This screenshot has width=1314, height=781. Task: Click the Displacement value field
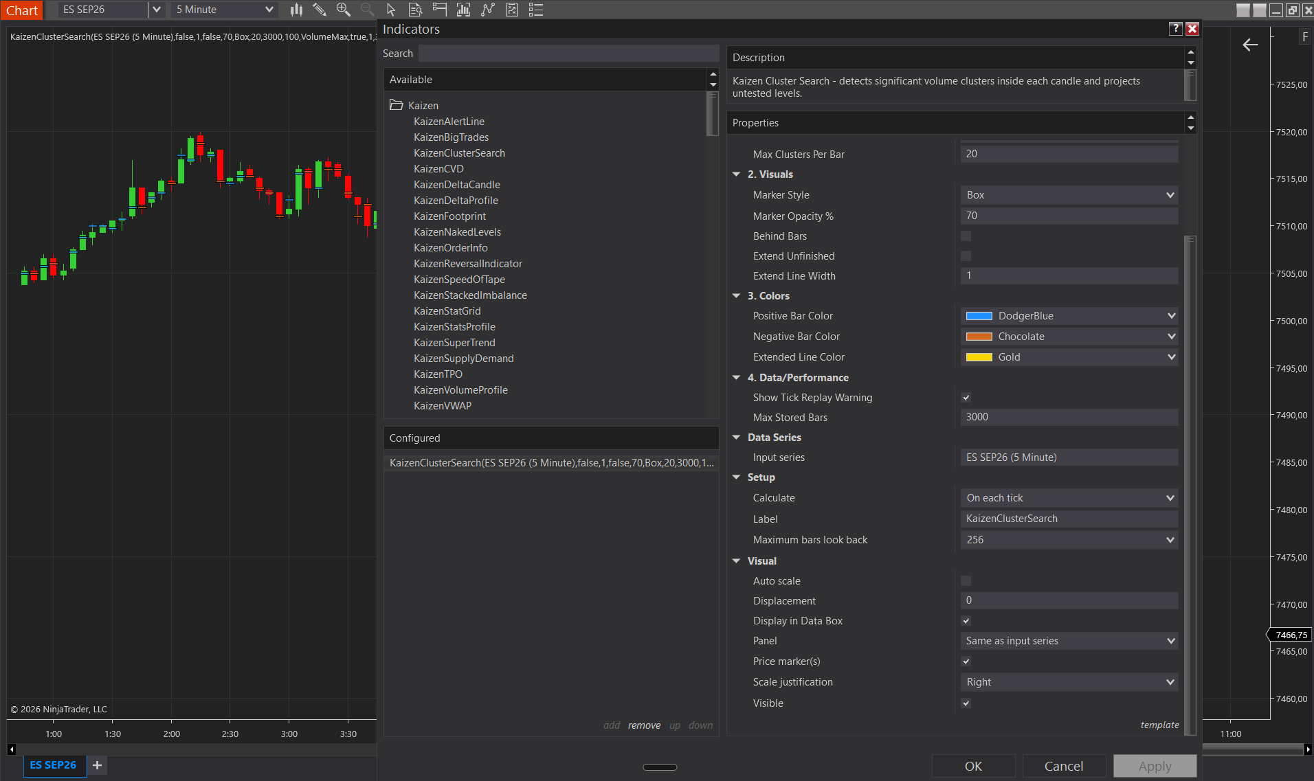point(1069,600)
